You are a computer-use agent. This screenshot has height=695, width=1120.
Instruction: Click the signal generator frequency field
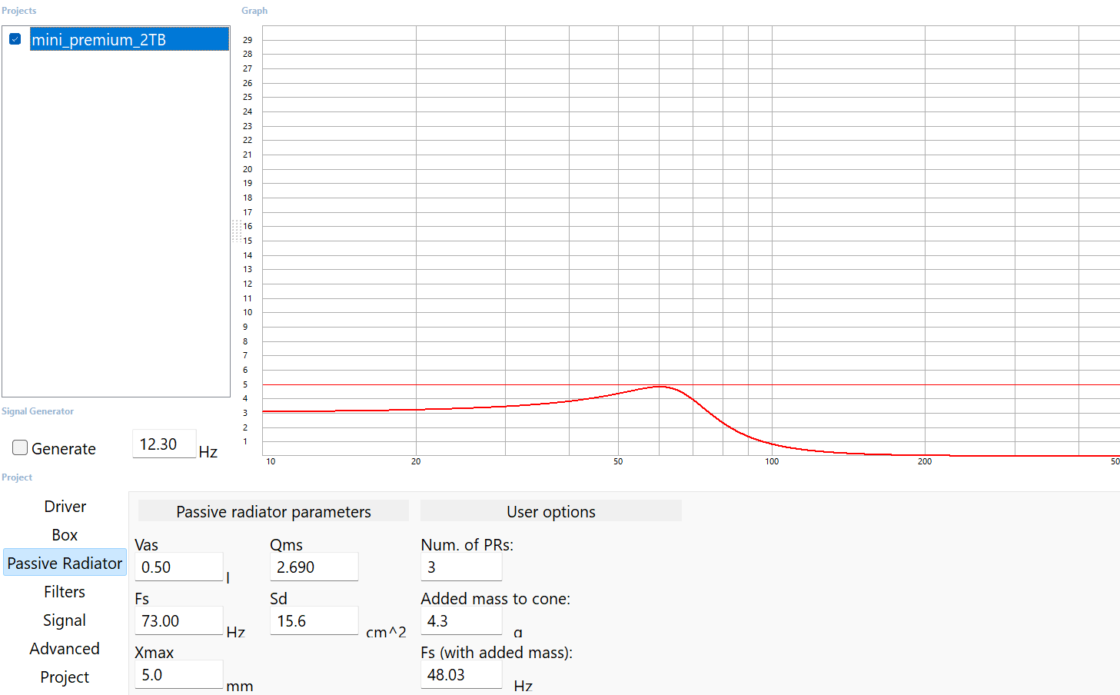coord(165,444)
